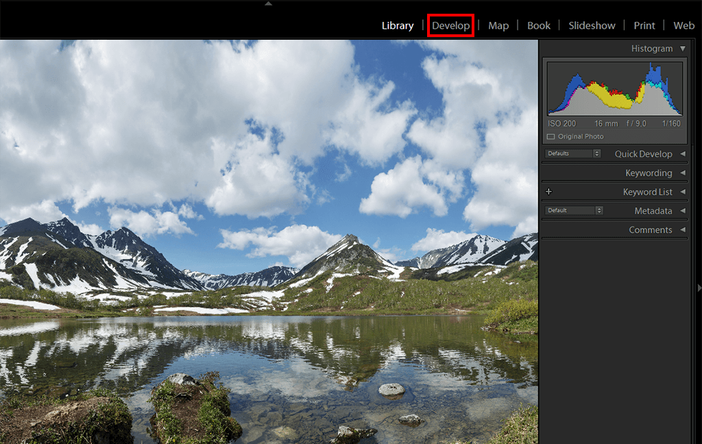Expand the Comments panel
This screenshot has height=444, width=702.
coord(683,229)
